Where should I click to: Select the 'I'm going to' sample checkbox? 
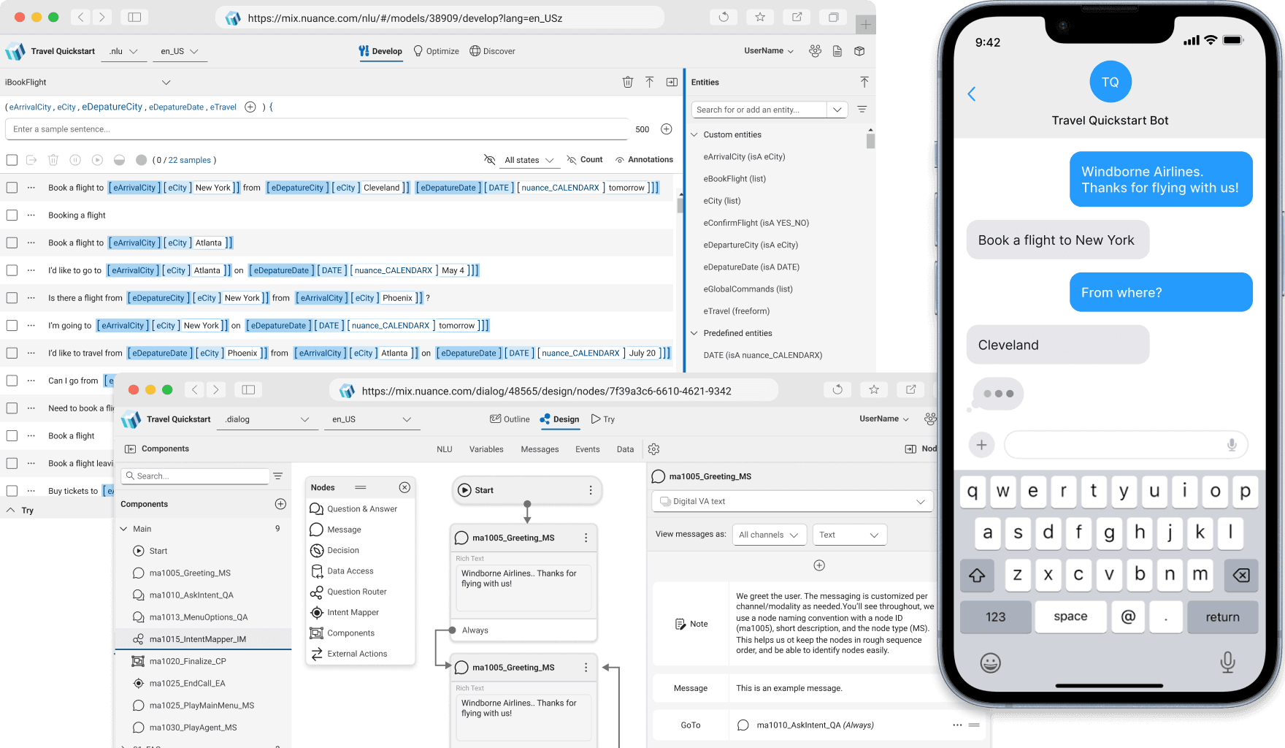(x=12, y=326)
